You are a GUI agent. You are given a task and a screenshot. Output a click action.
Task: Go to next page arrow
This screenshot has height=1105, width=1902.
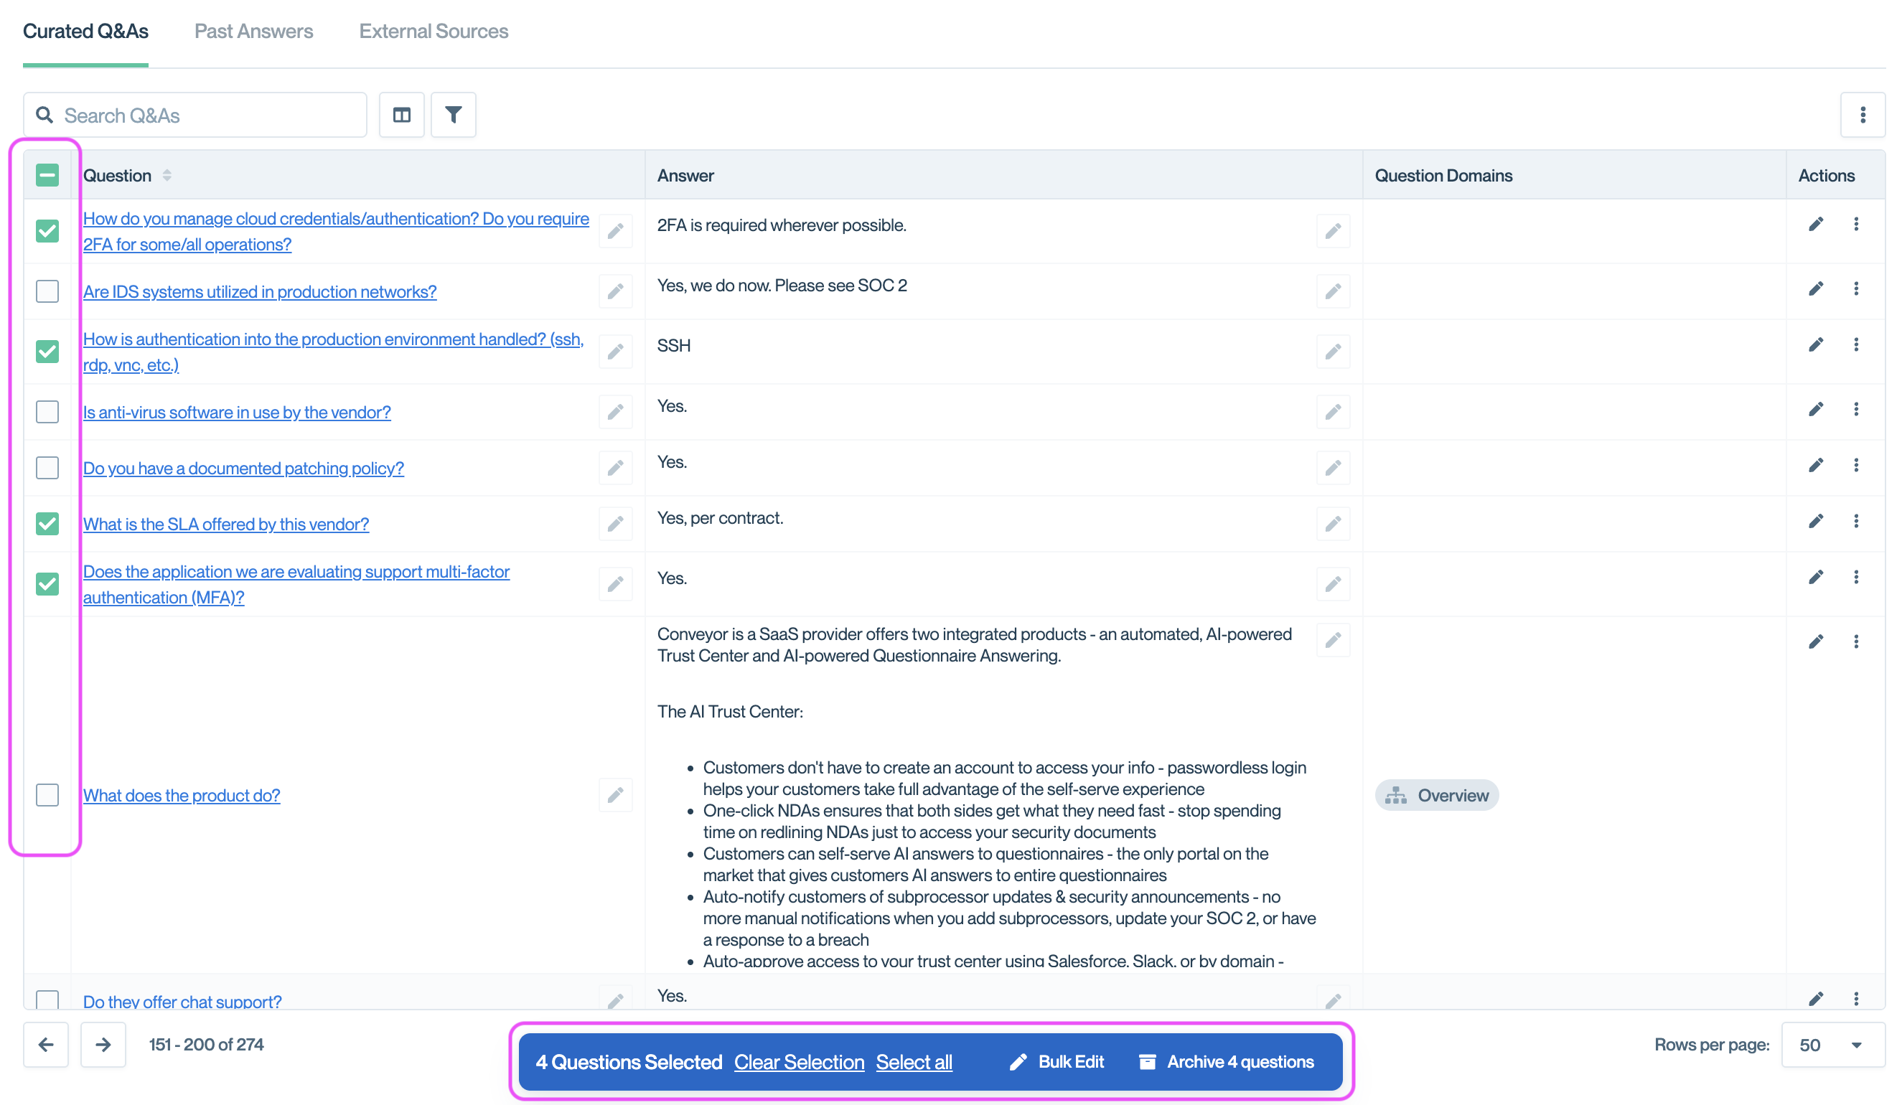click(x=103, y=1045)
